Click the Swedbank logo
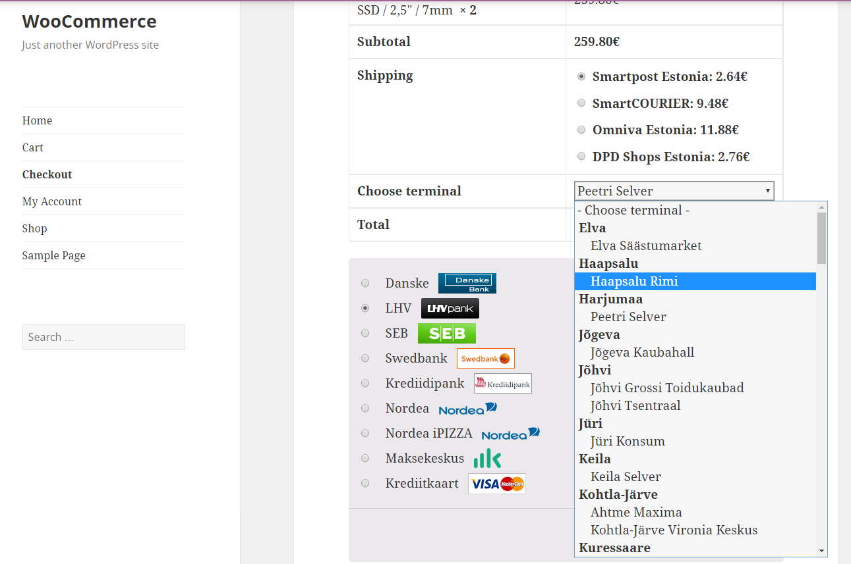The height and width of the screenshot is (564, 851). tap(486, 358)
